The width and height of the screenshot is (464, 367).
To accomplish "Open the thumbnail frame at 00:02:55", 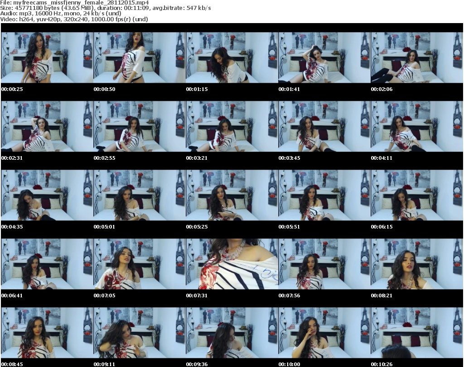I will 140,126.
